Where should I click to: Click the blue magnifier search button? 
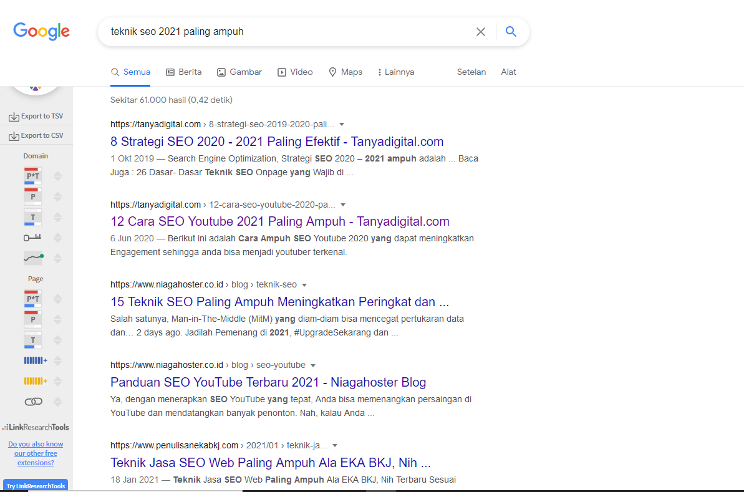(x=511, y=31)
